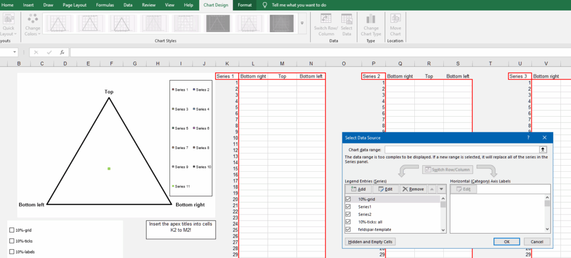Click the Move Chart icon
This screenshot has height=258, width=571.
click(x=395, y=24)
